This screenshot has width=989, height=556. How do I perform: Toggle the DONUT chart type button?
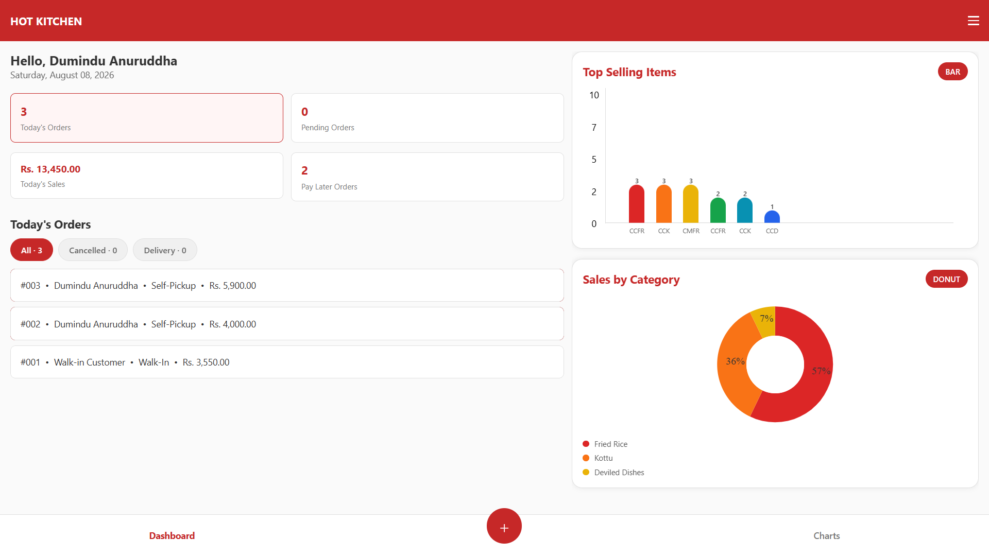pos(946,279)
